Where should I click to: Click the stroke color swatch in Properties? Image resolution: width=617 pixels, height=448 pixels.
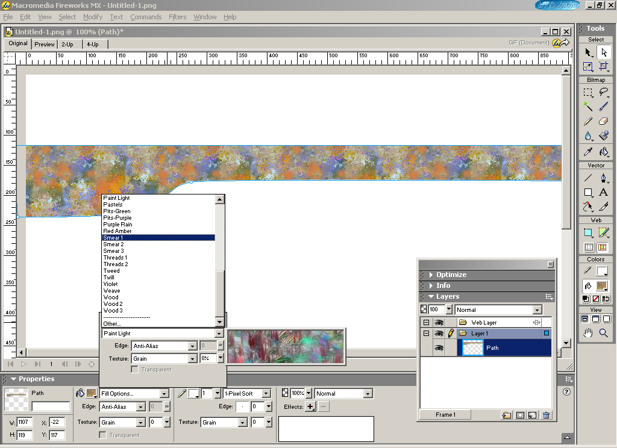[193, 393]
